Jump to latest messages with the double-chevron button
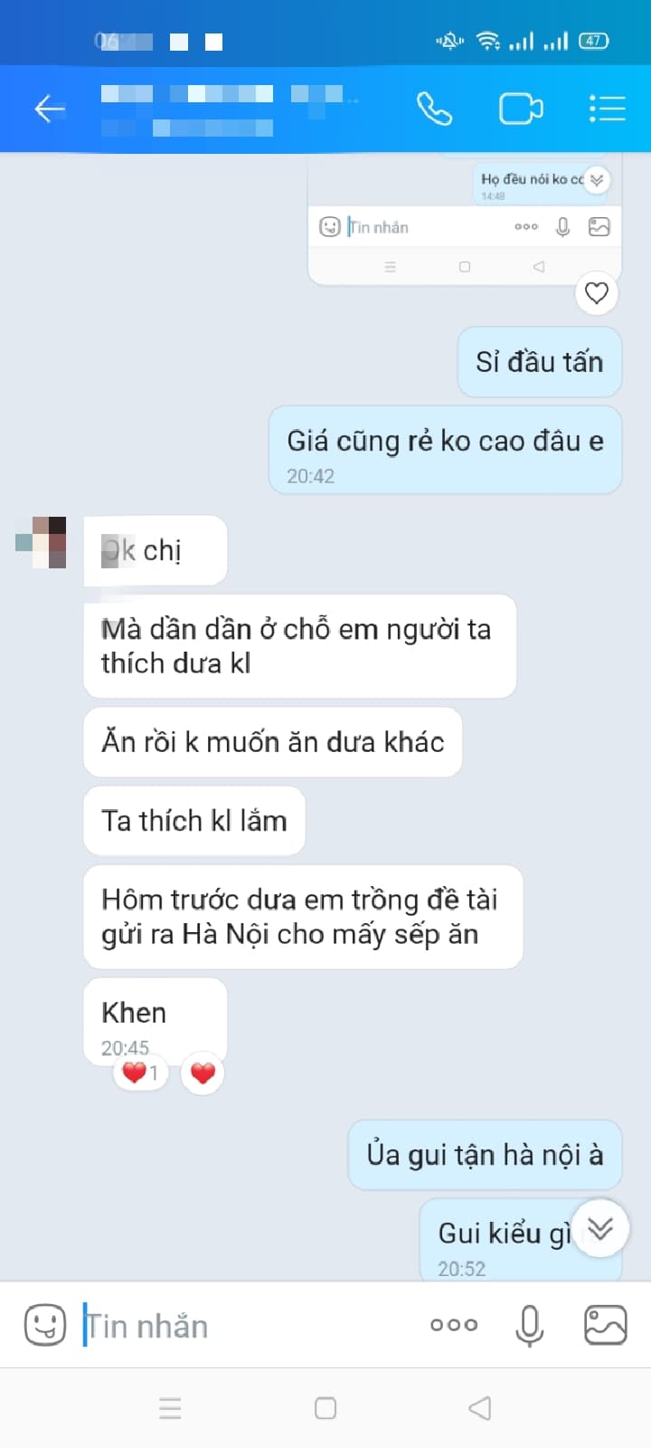The height and width of the screenshot is (1448, 651). 600,1228
